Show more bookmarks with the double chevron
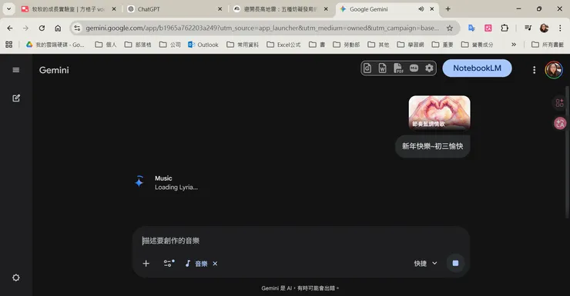This screenshot has width=570, height=296. (514, 45)
